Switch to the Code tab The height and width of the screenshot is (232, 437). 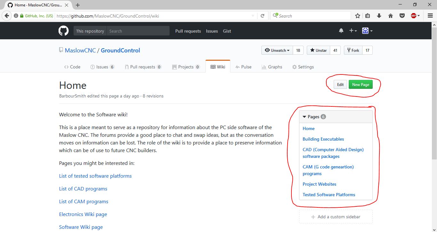pyautogui.click(x=72, y=67)
